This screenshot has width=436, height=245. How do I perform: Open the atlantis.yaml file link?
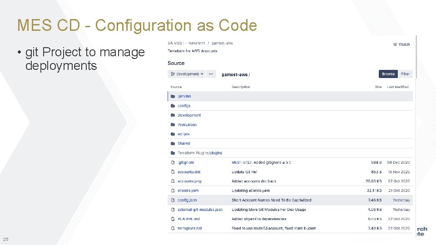[x=188, y=191]
